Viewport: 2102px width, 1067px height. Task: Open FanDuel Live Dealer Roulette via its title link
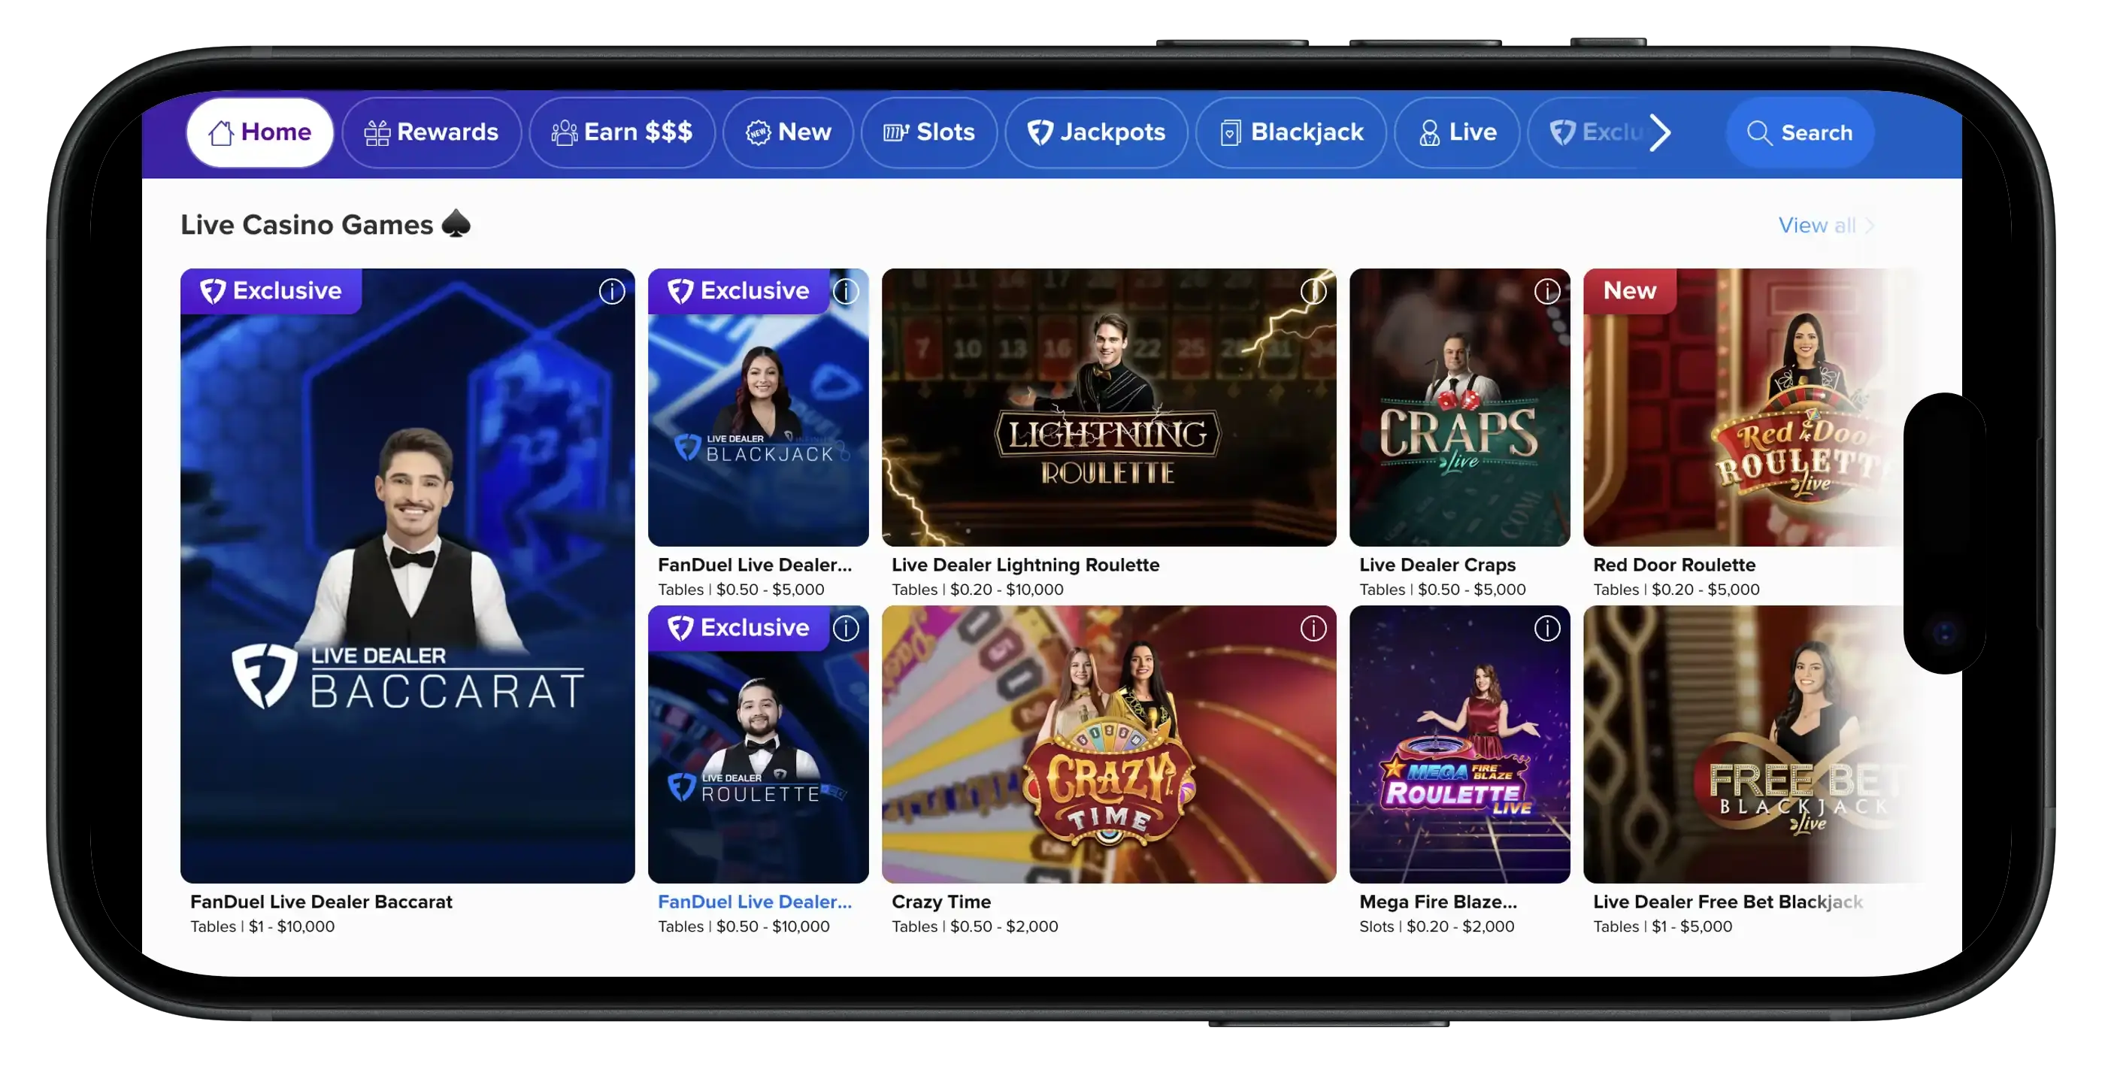point(755,902)
